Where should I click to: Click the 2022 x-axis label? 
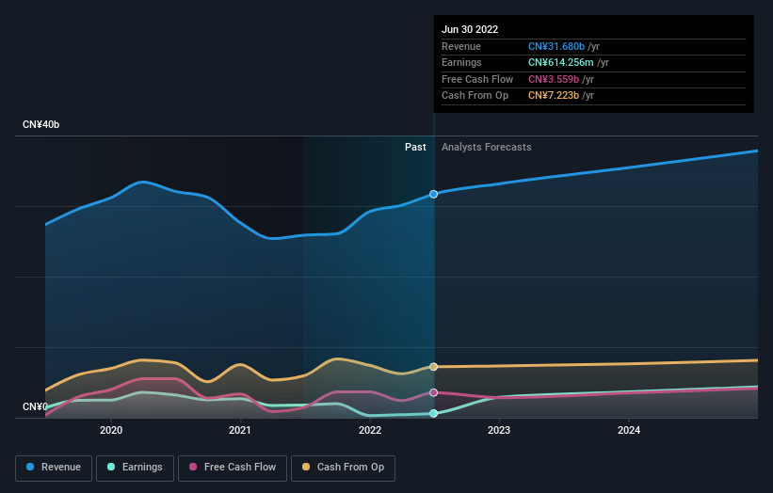click(x=370, y=430)
